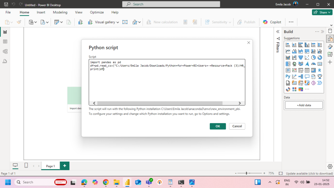This screenshot has height=188, width=334.
Task: Open the Insert ribbon tab
Action: click(x=41, y=12)
